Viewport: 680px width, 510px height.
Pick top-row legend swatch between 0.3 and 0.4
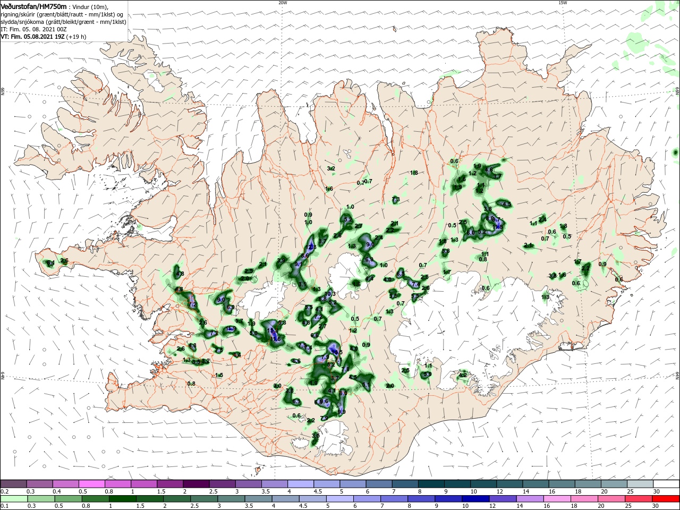(39, 483)
